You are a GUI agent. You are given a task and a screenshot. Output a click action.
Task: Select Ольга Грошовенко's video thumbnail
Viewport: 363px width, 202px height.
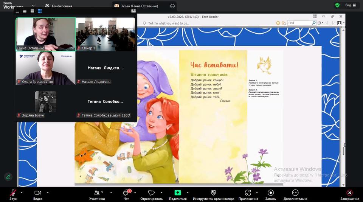tap(45, 68)
